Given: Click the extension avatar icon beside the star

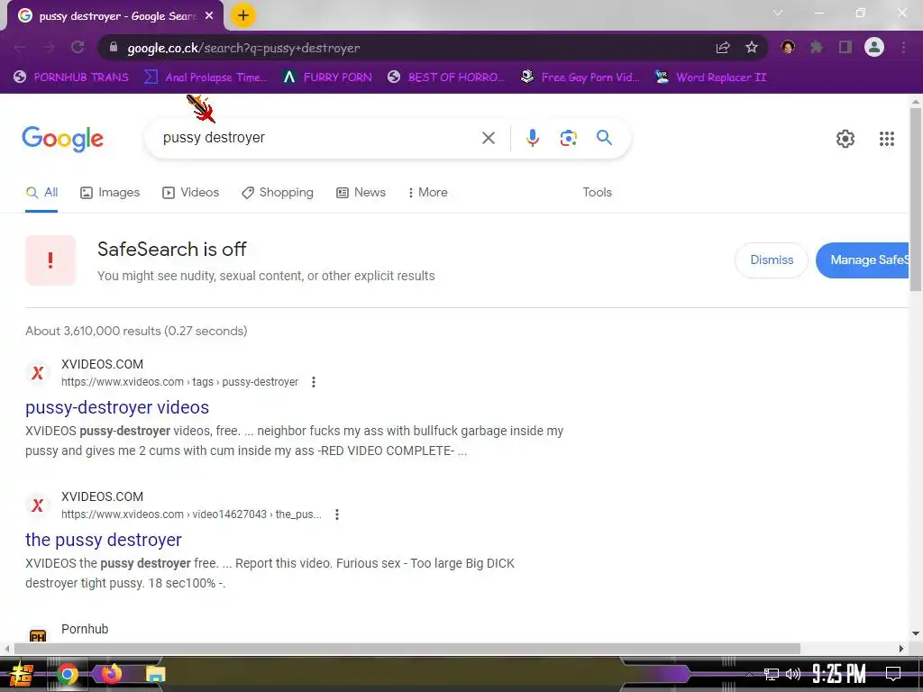Looking at the screenshot, I should tap(788, 47).
